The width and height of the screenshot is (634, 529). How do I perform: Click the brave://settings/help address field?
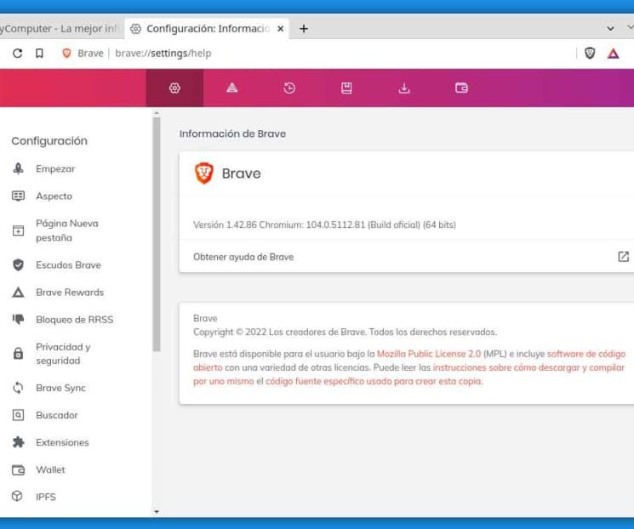(163, 54)
